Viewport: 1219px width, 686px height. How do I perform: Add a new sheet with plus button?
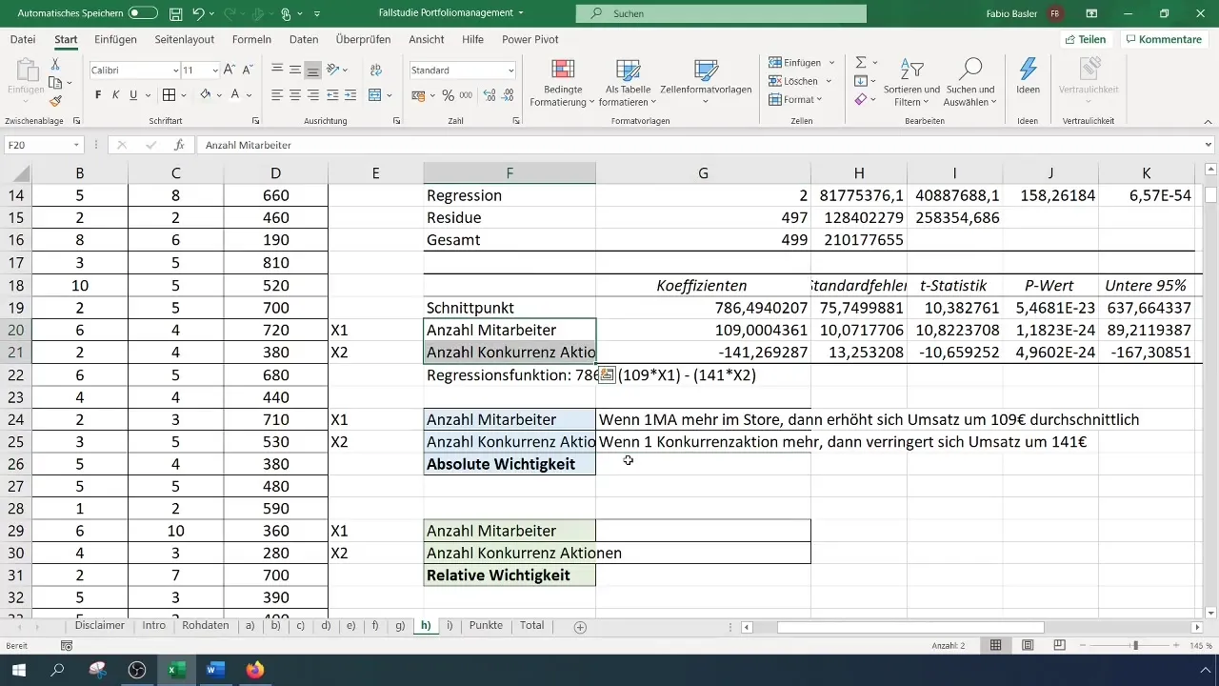[580, 627]
